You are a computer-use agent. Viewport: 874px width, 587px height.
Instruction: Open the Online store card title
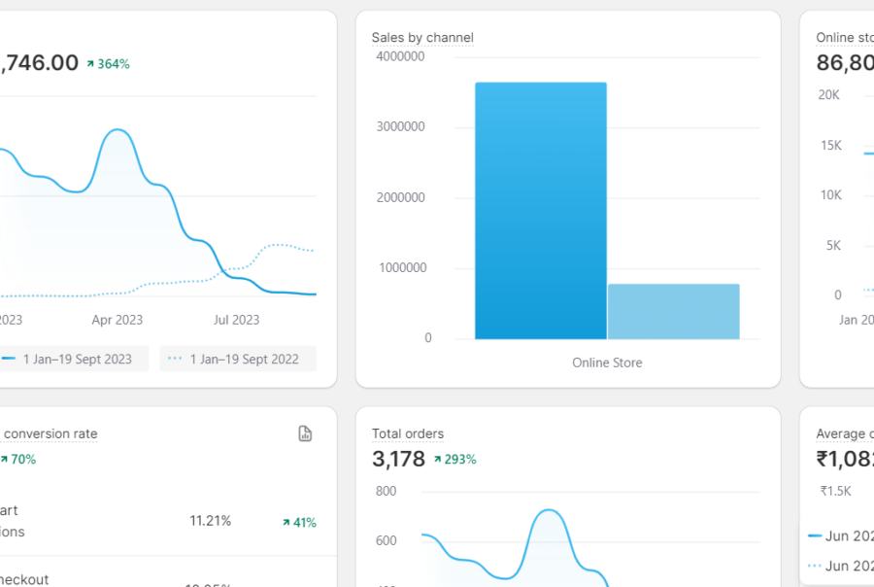pos(844,38)
